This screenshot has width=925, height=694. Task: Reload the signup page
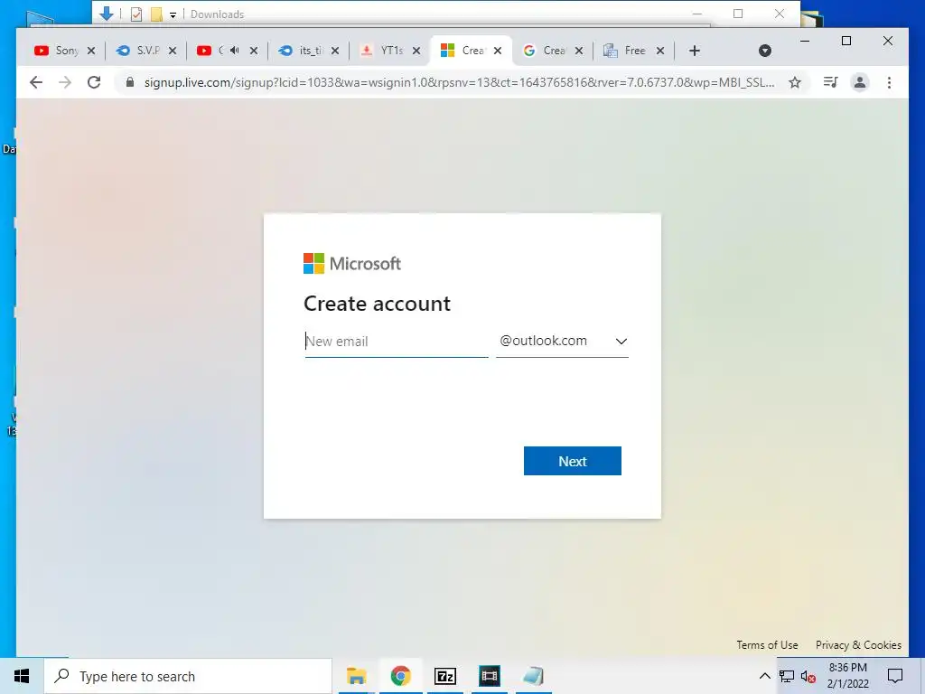tap(94, 82)
